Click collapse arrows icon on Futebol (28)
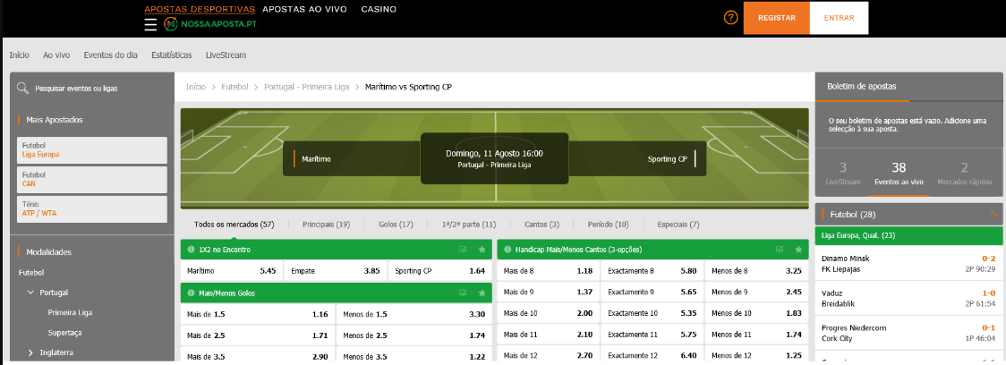The image size is (1006, 365). pyautogui.click(x=993, y=214)
